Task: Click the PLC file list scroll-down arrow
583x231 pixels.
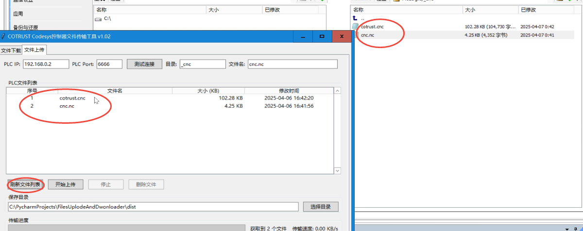Action: click(338, 170)
